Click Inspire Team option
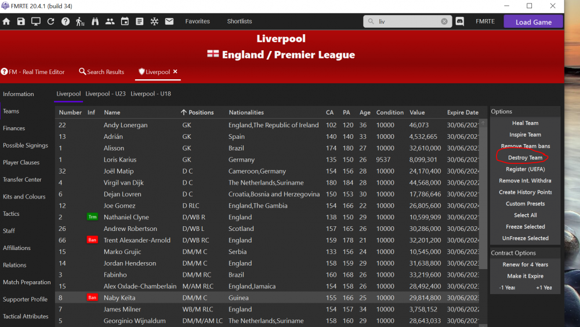This screenshot has height=327, width=580. coord(525,135)
